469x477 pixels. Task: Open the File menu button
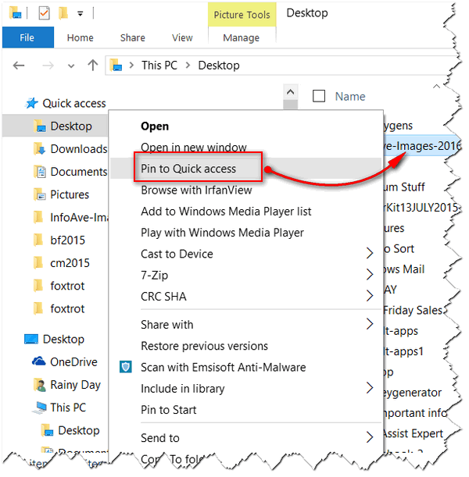coord(27,37)
